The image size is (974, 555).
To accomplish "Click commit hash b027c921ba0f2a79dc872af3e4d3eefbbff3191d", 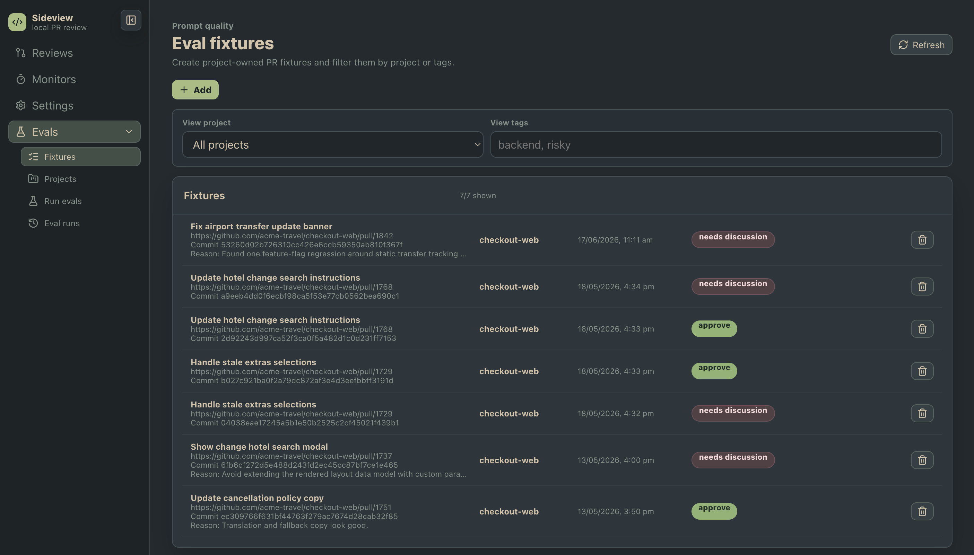I will coord(307,381).
